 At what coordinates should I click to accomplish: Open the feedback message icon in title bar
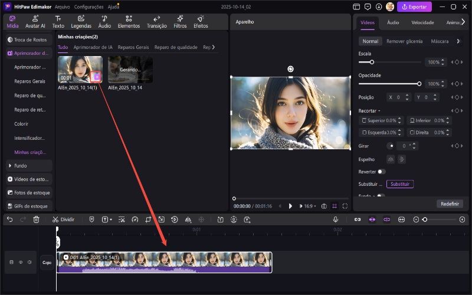point(368,6)
